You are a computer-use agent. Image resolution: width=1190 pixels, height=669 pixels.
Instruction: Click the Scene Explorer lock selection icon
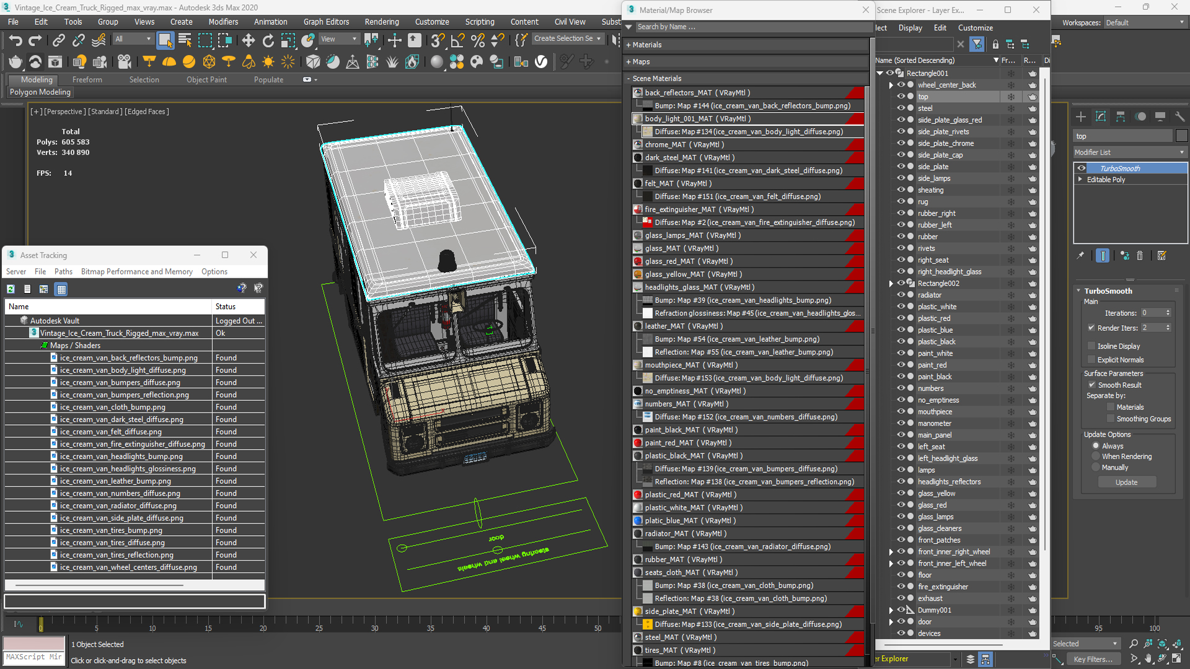point(995,44)
